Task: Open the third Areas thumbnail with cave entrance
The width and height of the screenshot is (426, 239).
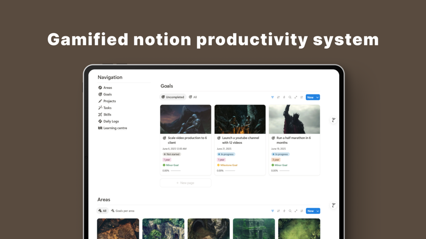Action: point(209,229)
